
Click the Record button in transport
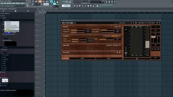click(x=41, y=4)
